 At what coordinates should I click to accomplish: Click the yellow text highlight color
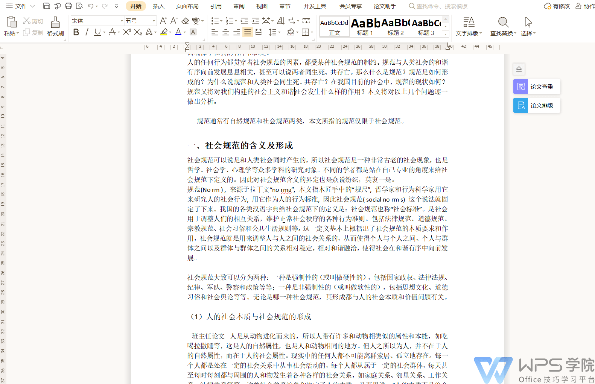coord(164,32)
